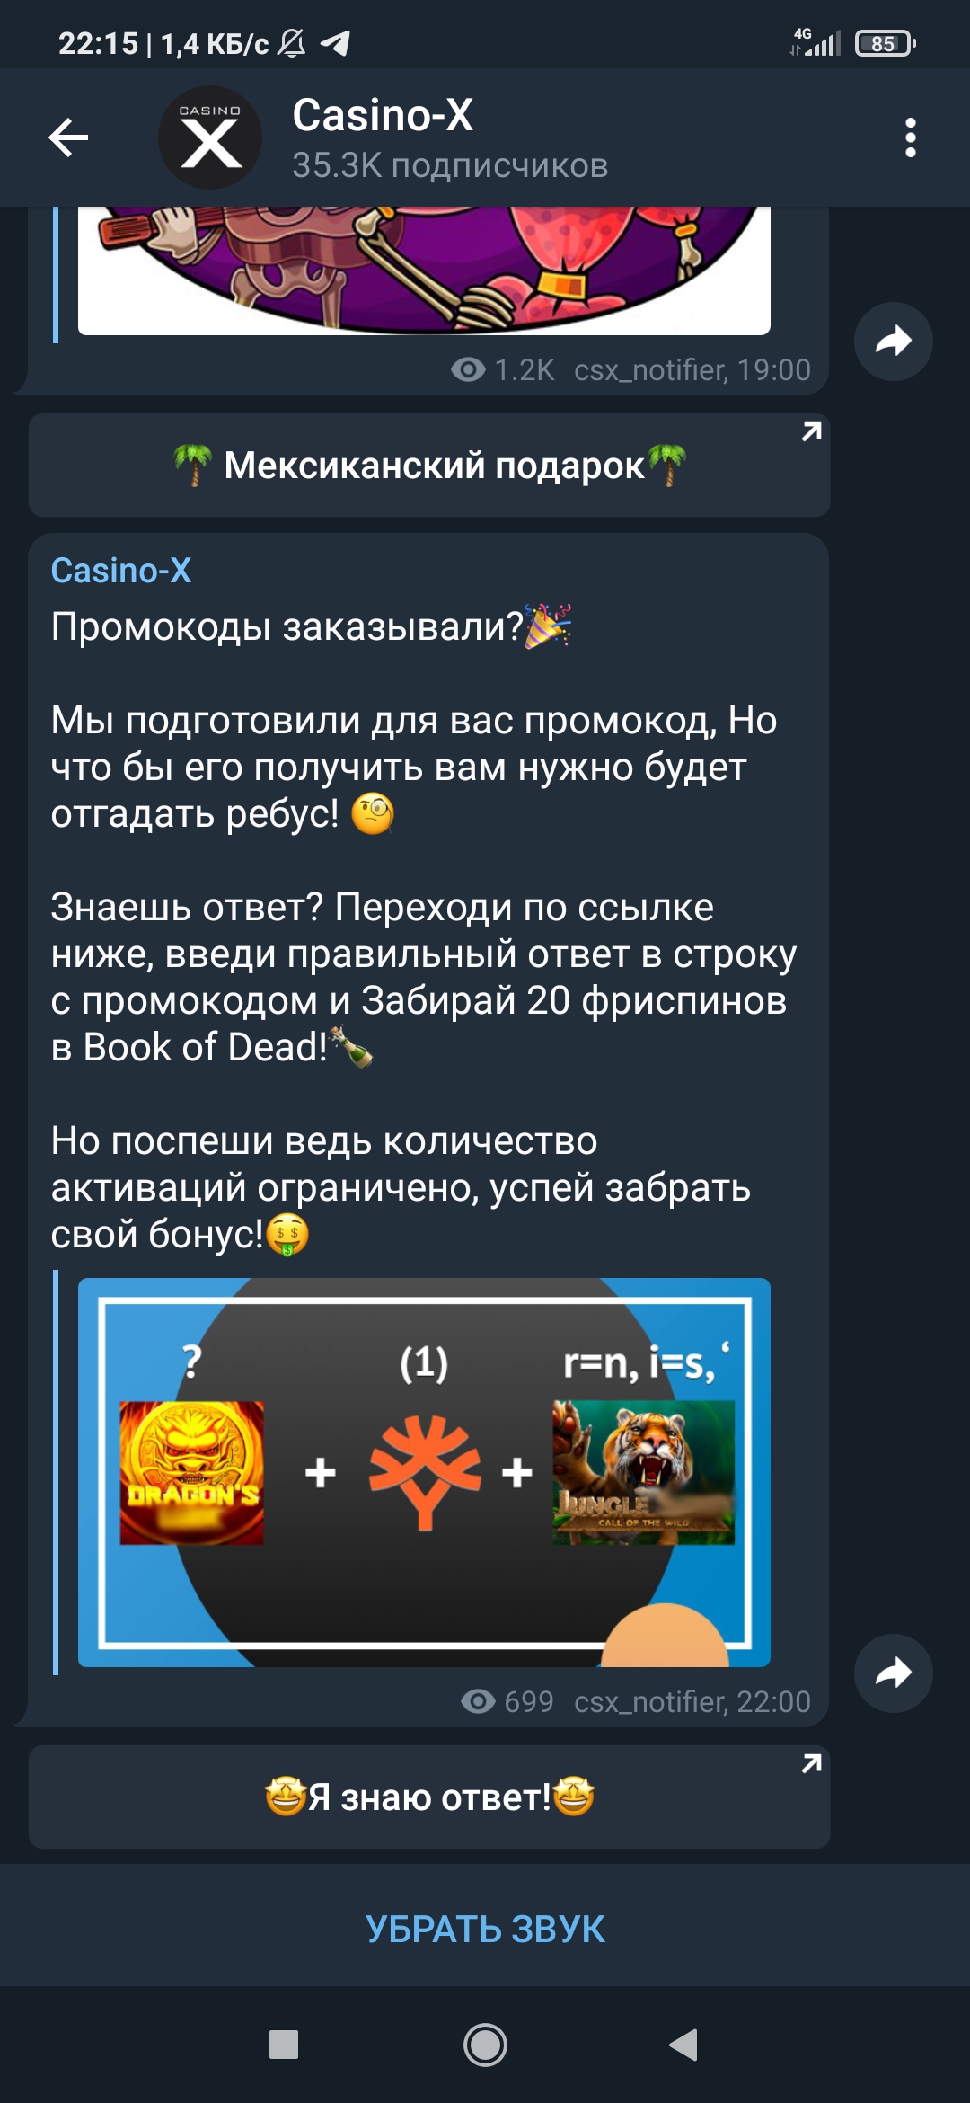The image size is (970, 2103).
Task: Open the three-dot channel menu
Action: tap(911, 138)
